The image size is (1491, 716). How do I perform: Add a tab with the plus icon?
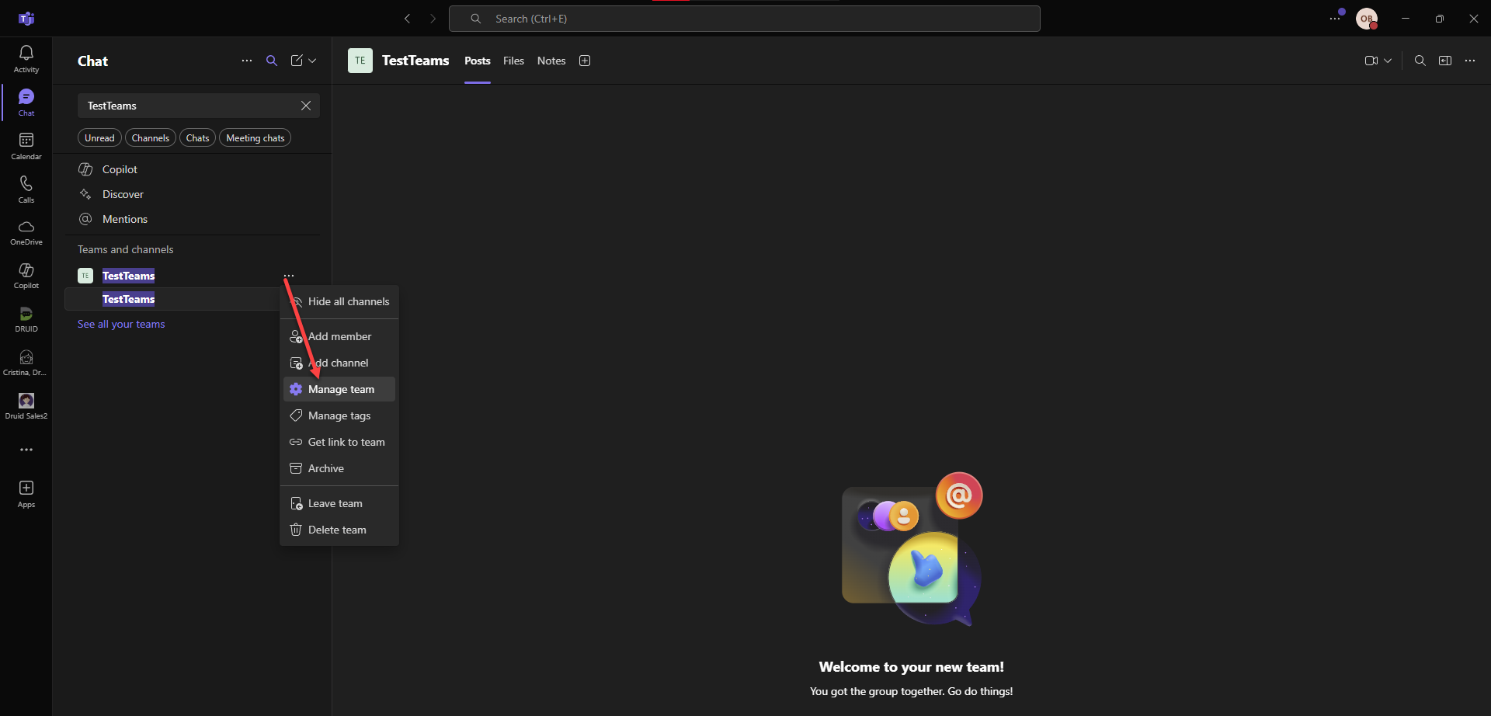tap(585, 61)
